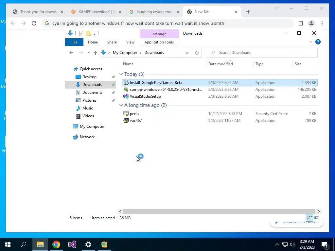Sort files by Date modified column
The image size is (335, 251).
220,64
